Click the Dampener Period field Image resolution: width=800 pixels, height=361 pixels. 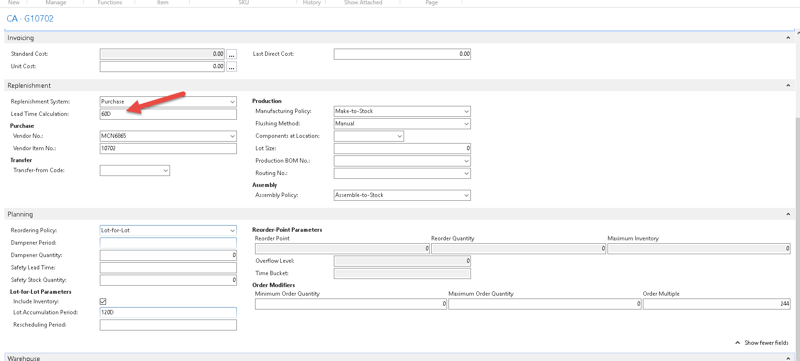click(x=168, y=243)
